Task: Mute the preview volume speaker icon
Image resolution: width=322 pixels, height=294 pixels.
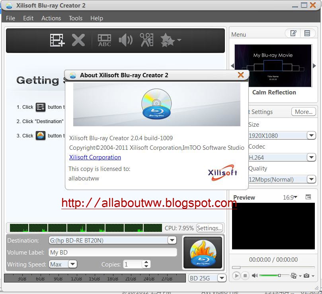Action: click(255, 276)
